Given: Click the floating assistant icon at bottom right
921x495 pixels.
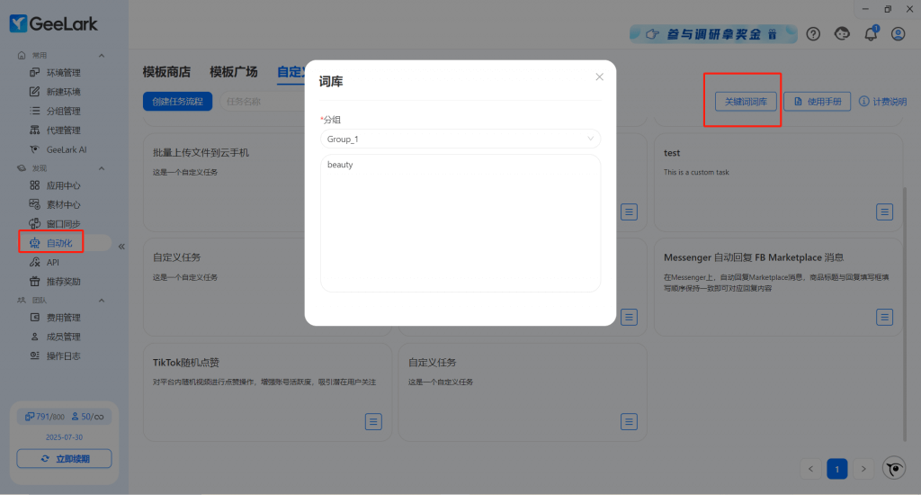Looking at the screenshot, I should point(894,468).
